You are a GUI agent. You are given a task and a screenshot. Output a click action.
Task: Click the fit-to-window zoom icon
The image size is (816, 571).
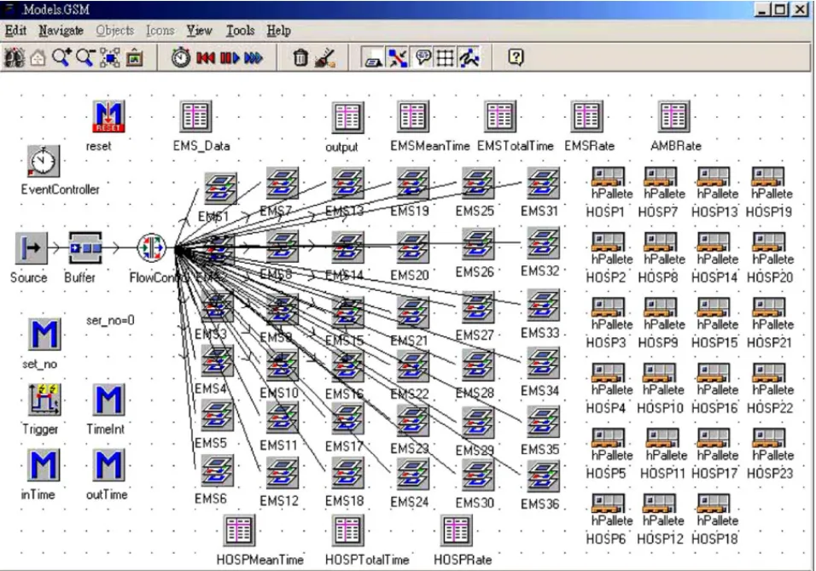tap(110, 57)
